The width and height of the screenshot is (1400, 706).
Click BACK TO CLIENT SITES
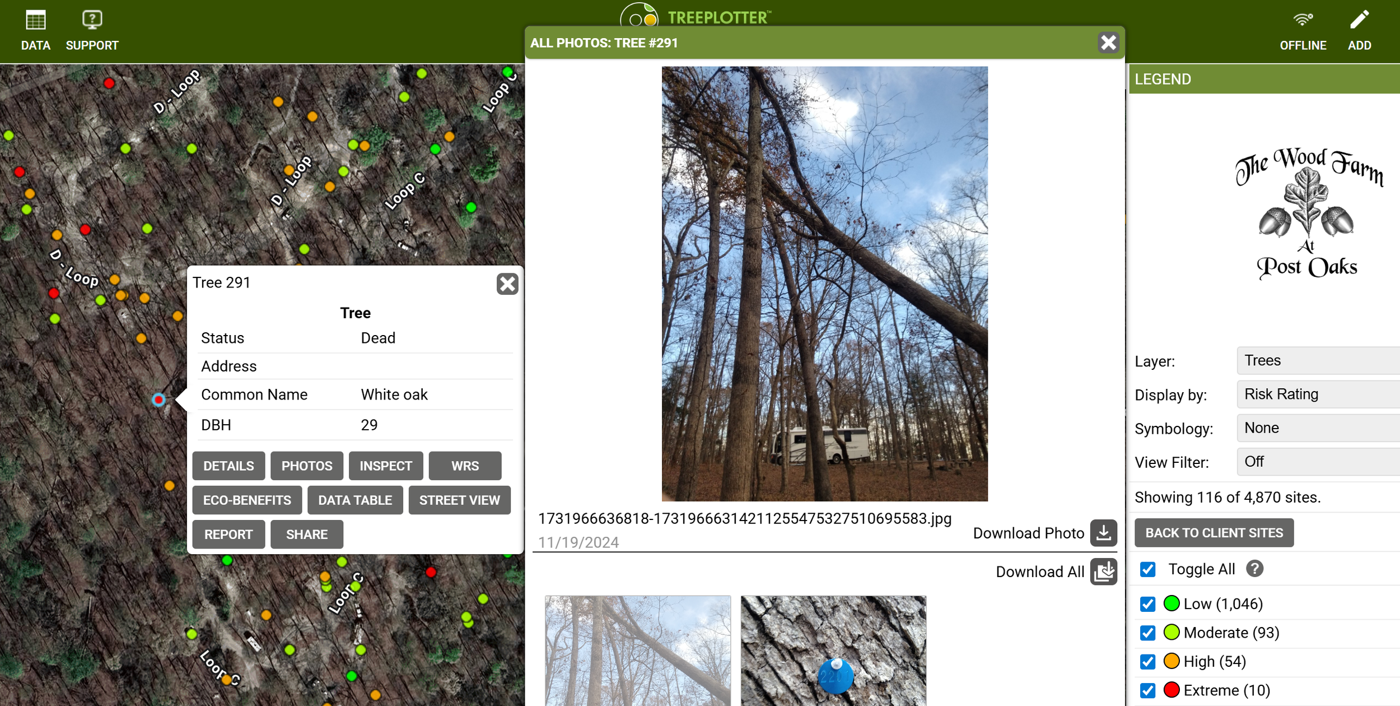coord(1214,532)
